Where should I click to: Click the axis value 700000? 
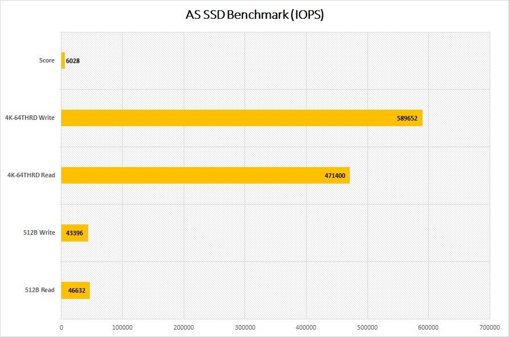(490, 327)
